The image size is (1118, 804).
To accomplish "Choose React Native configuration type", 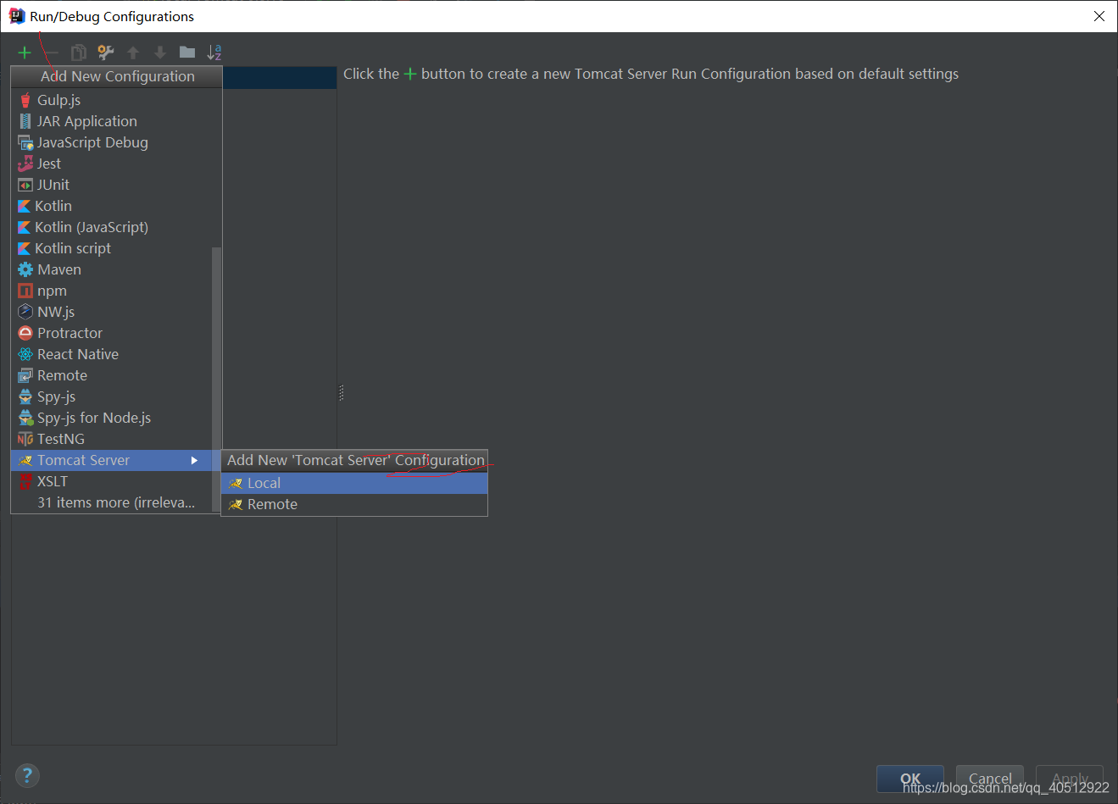I will 111,354.
